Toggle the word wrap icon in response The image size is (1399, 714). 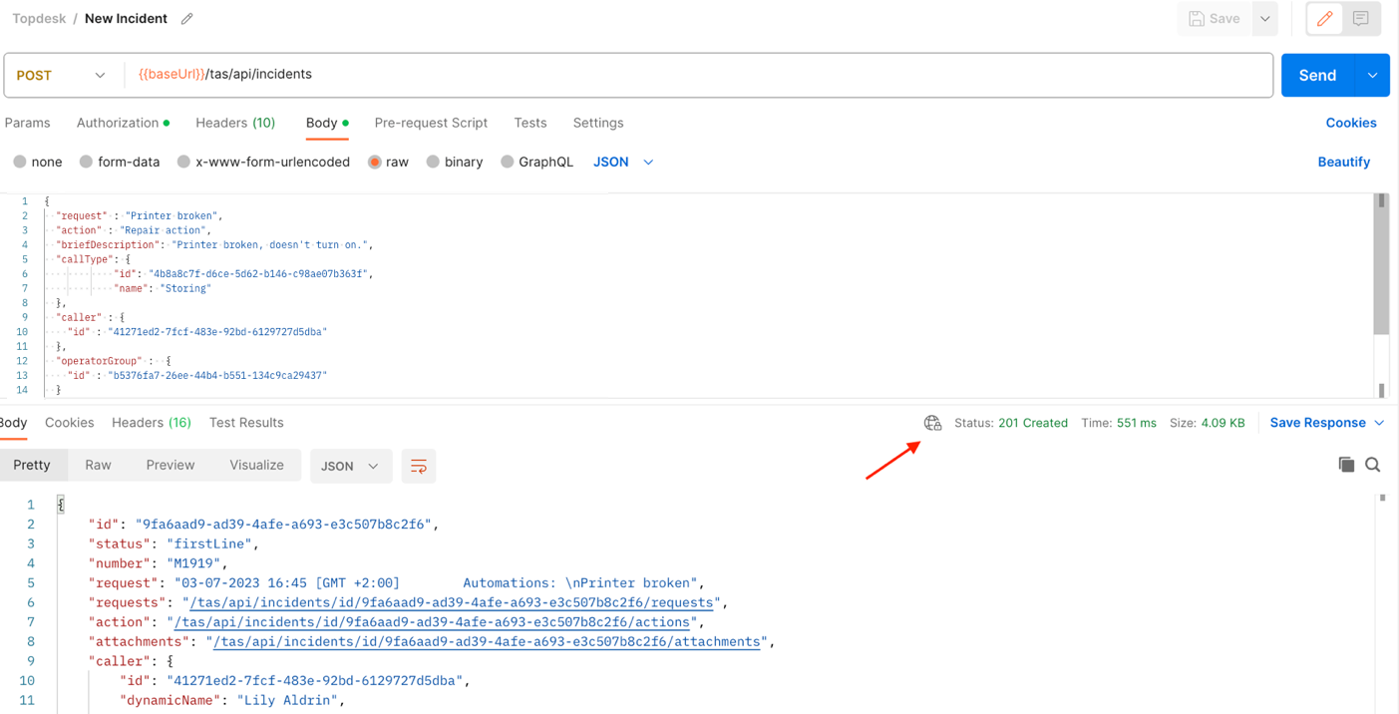[419, 466]
